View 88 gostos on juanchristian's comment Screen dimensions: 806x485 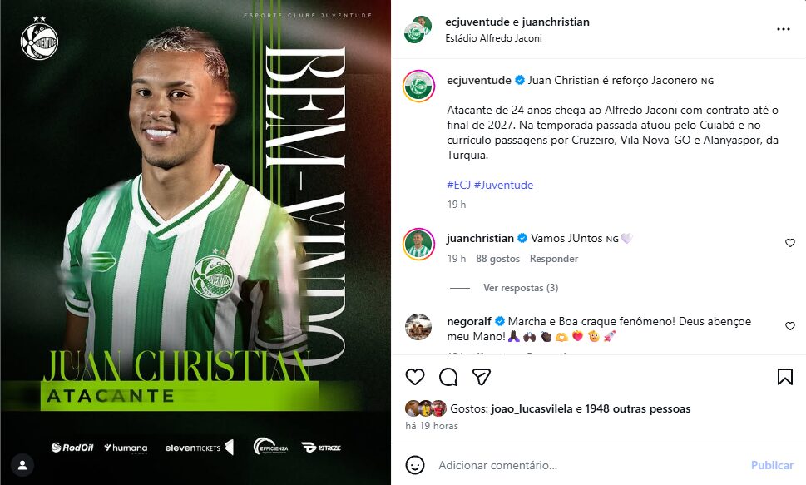[497, 259]
